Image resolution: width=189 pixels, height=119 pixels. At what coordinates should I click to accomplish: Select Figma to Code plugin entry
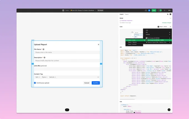click(x=157, y=42)
